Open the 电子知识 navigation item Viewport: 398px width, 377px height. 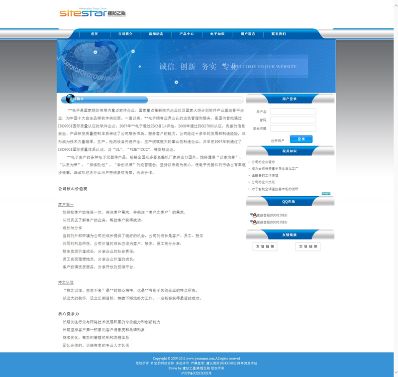coord(217,34)
